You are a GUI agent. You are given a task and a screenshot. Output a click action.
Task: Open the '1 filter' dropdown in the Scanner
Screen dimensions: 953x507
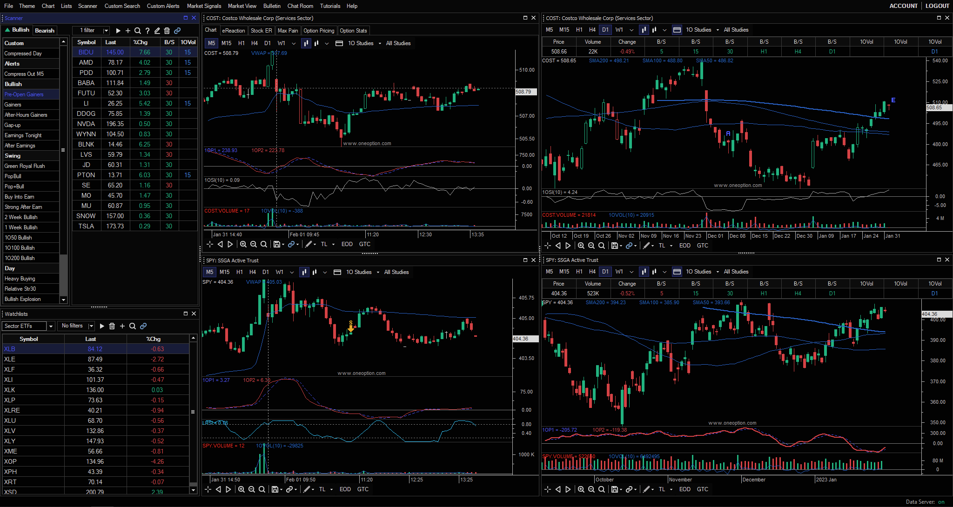[x=106, y=31]
